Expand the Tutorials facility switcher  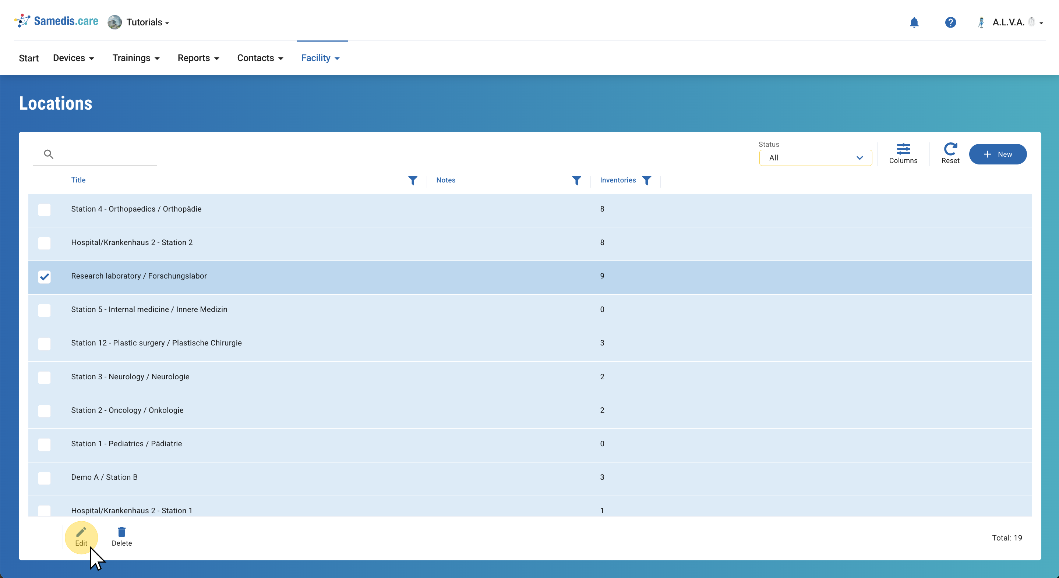[x=139, y=22]
